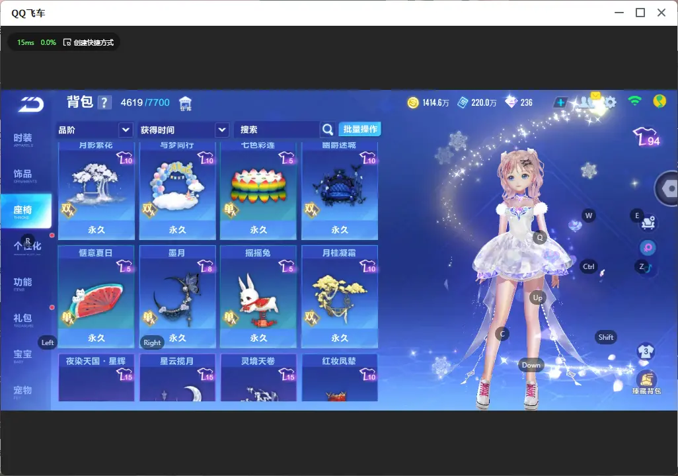Open the friends icon in top bar
678x476 pixels.
585,102
